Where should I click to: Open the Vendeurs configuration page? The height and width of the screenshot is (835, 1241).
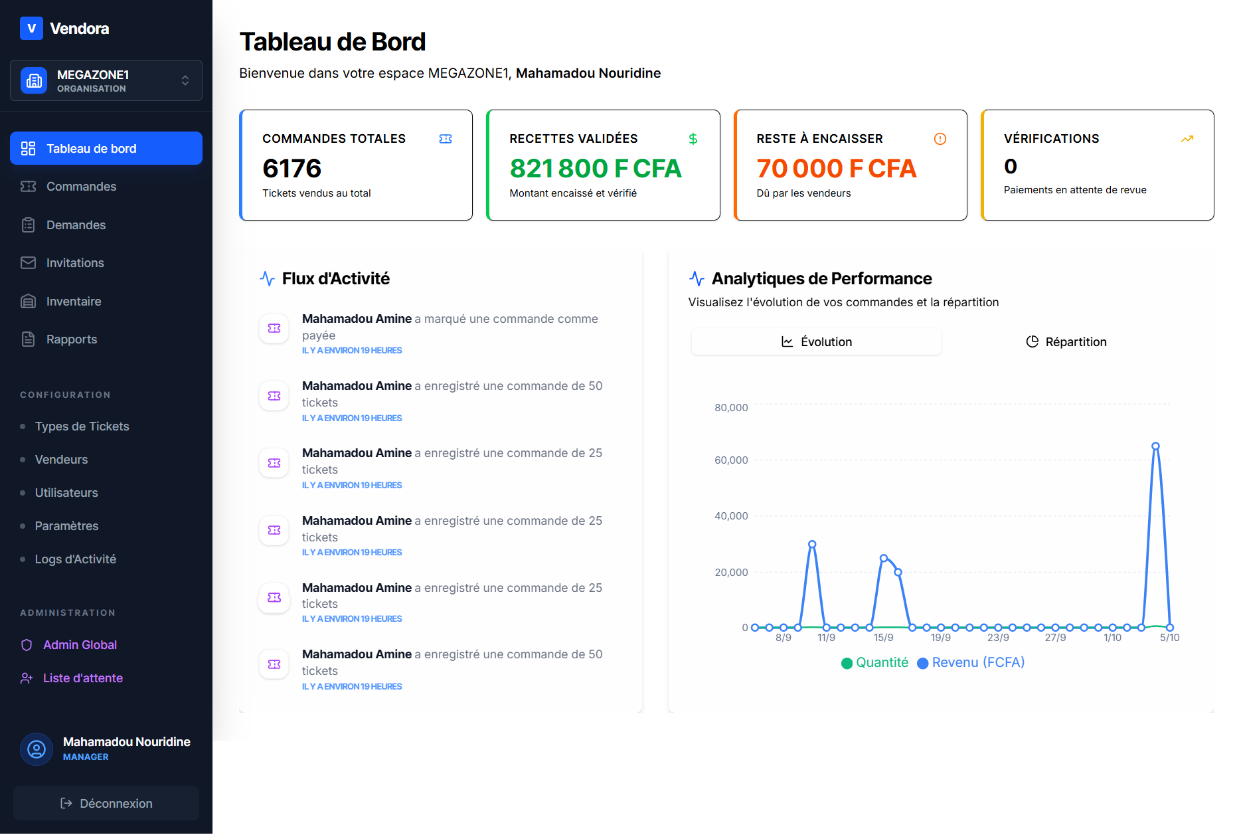pos(61,460)
